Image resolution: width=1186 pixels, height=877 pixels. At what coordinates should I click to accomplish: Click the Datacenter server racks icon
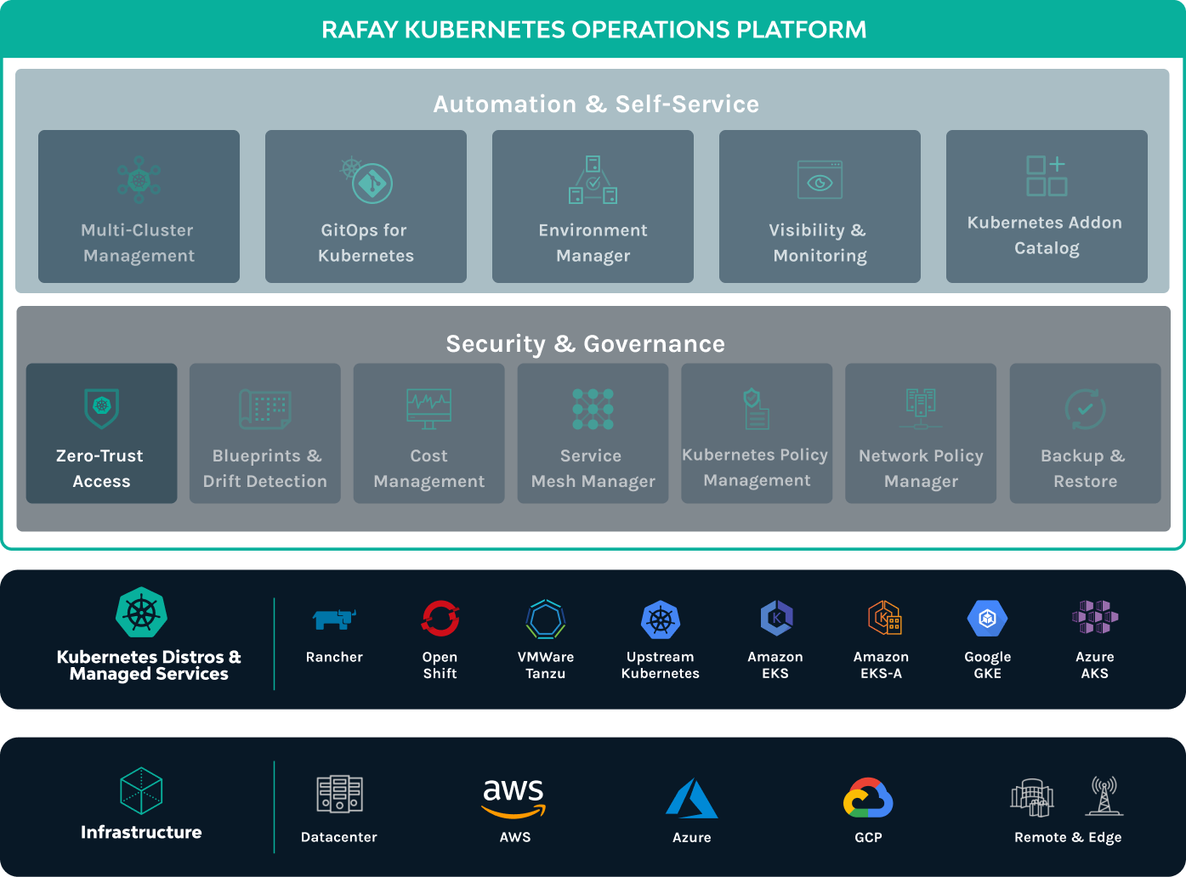(x=340, y=795)
